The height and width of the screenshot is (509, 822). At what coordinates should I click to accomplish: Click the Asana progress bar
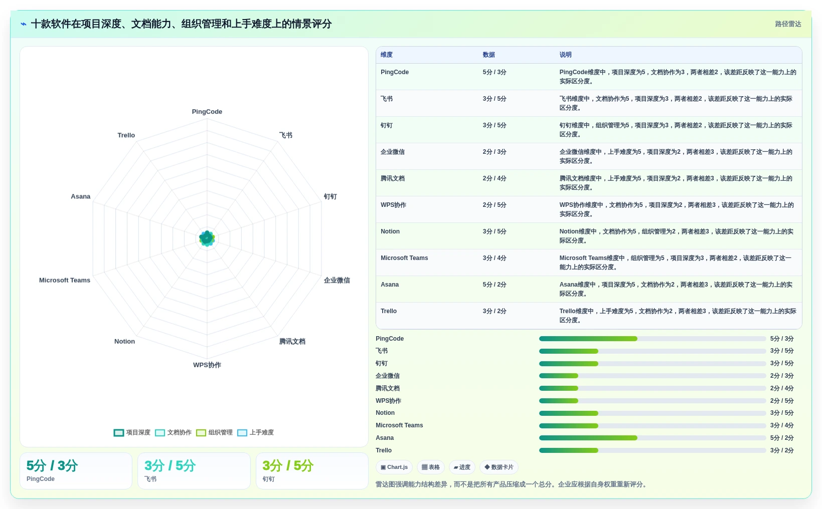point(652,438)
